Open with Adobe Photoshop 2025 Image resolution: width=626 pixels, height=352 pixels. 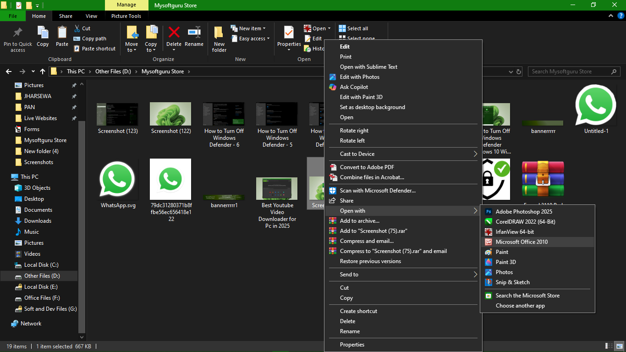pos(538,212)
